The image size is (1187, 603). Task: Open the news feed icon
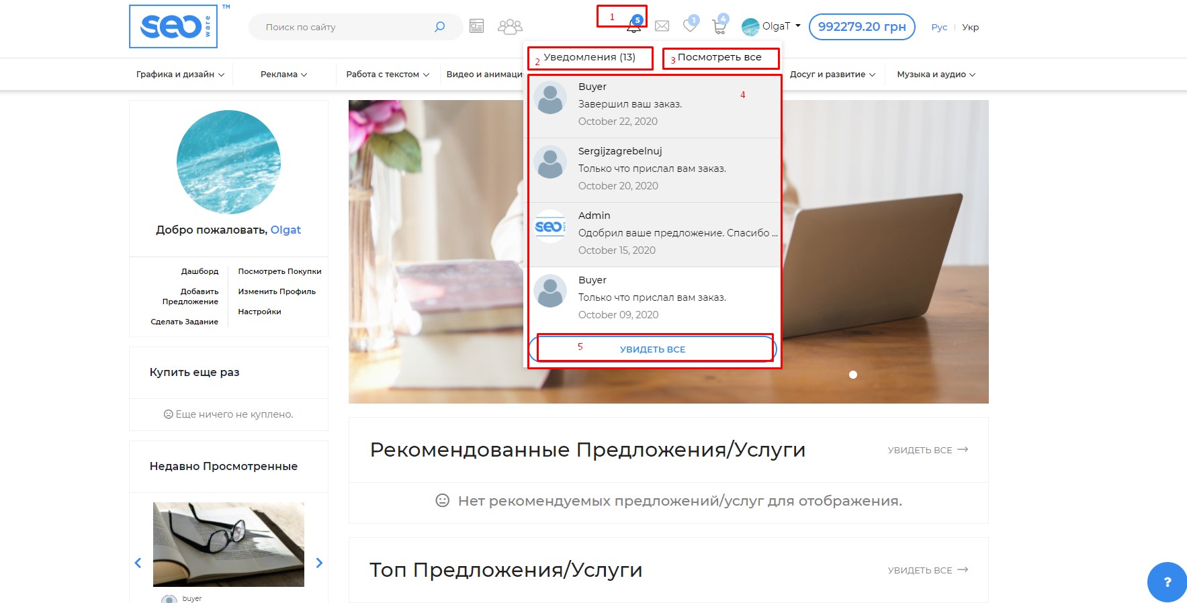476,26
